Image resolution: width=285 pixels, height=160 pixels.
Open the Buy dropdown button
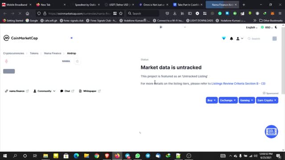tap(212, 100)
